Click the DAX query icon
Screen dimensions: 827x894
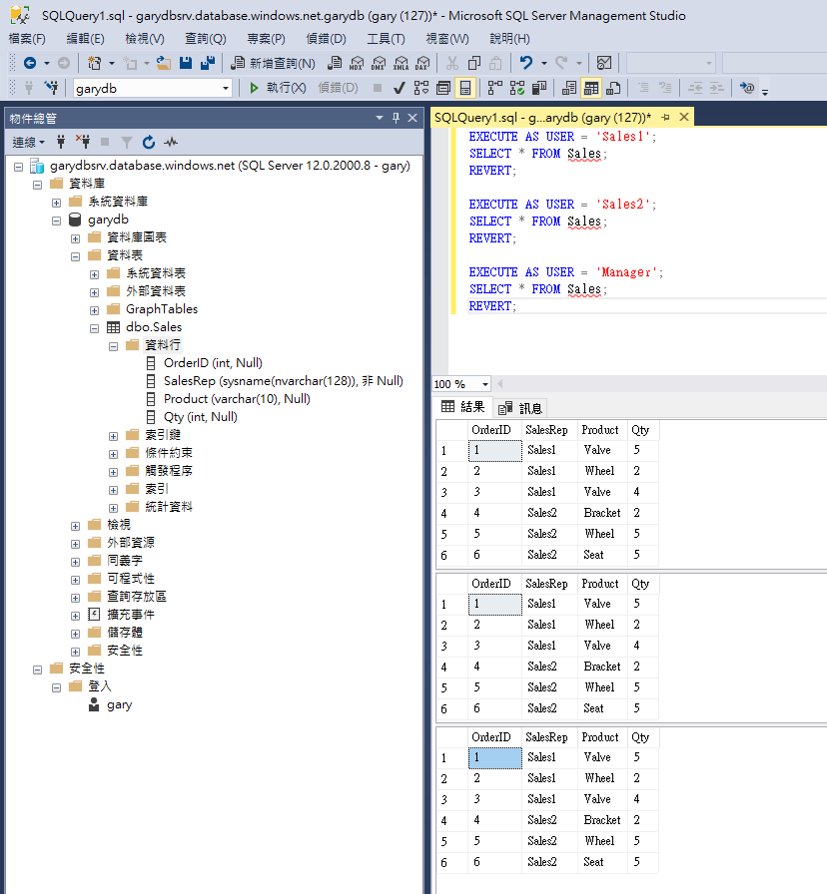pos(422,63)
